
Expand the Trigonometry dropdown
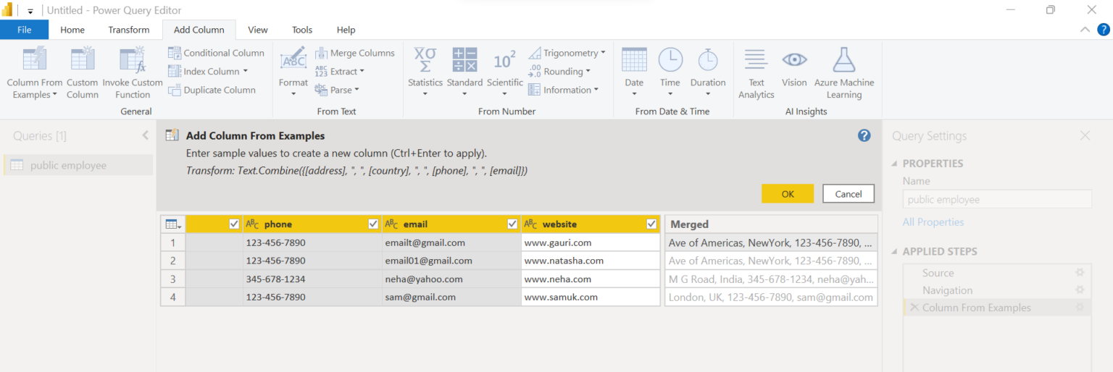click(603, 53)
